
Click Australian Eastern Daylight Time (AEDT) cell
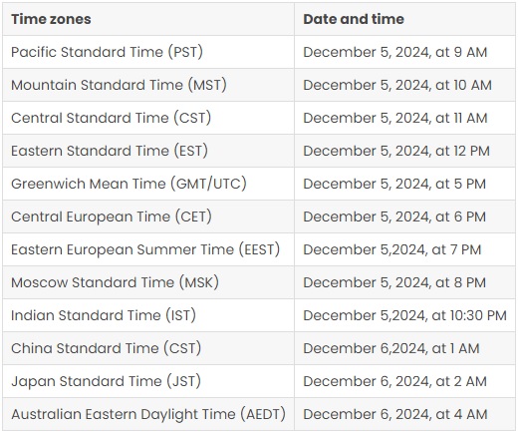tap(148, 414)
